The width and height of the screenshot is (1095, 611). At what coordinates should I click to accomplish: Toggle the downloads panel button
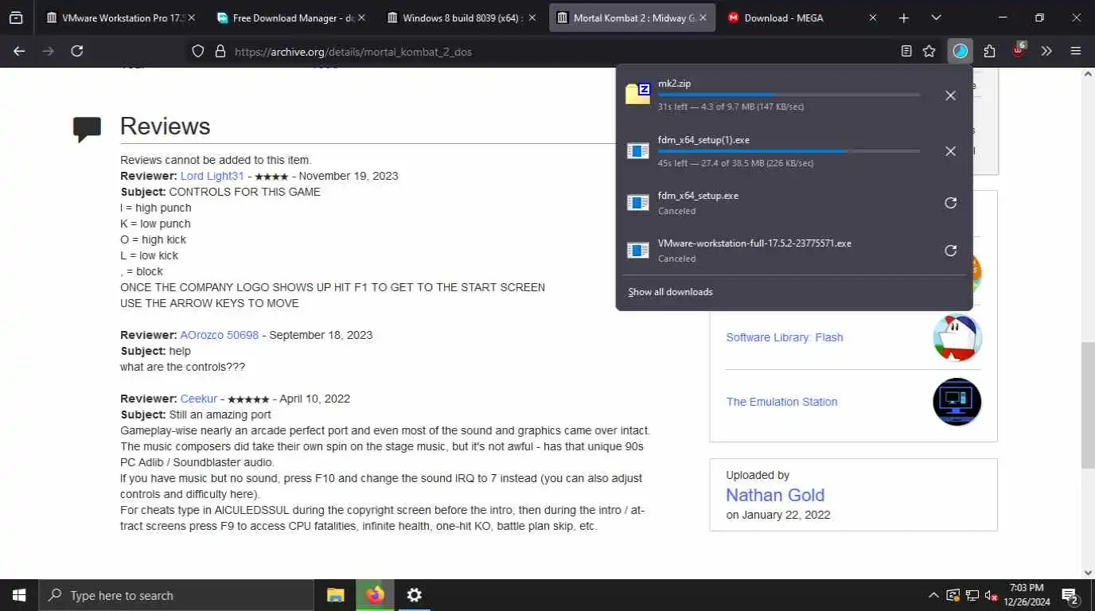click(x=961, y=51)
